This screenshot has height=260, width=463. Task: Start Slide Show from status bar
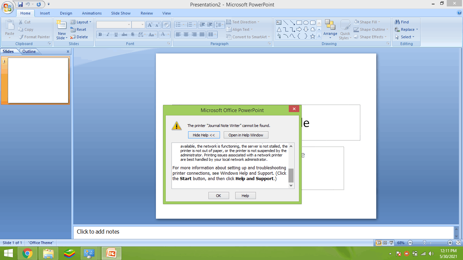pos(391,243)
